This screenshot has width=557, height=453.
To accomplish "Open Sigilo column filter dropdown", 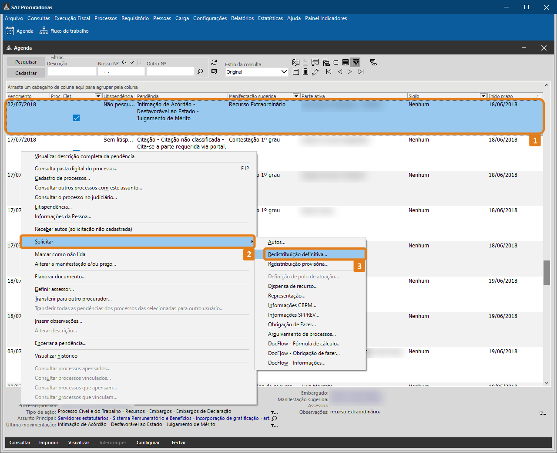I will click(x=483, y=96).
